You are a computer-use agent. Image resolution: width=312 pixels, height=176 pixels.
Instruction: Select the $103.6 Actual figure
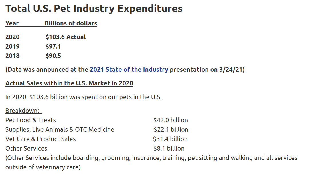66,37
